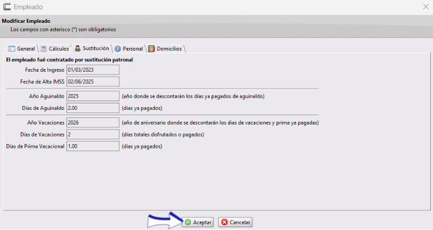
Task: Click the 'dias ya pagados' hint beside Días de Aguinaldo
Action: tap(142, 108)
